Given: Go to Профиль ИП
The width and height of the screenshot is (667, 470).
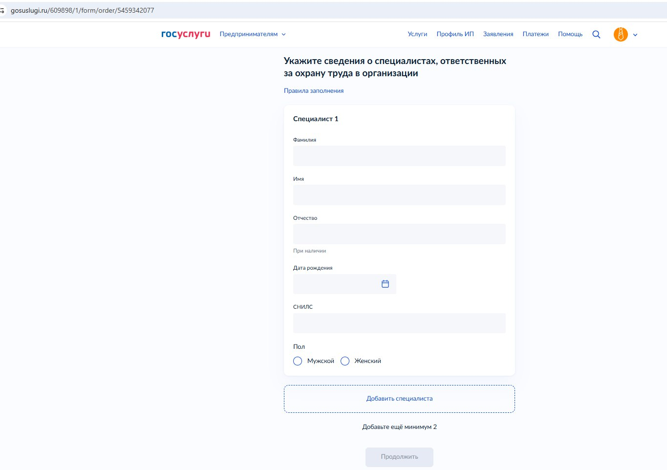Looking at the screenshot, I should coord(455,34).
